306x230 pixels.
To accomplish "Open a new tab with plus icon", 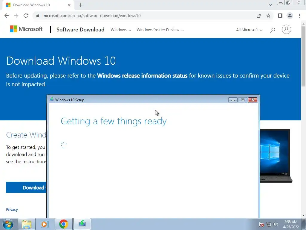I will pos(81,5).
